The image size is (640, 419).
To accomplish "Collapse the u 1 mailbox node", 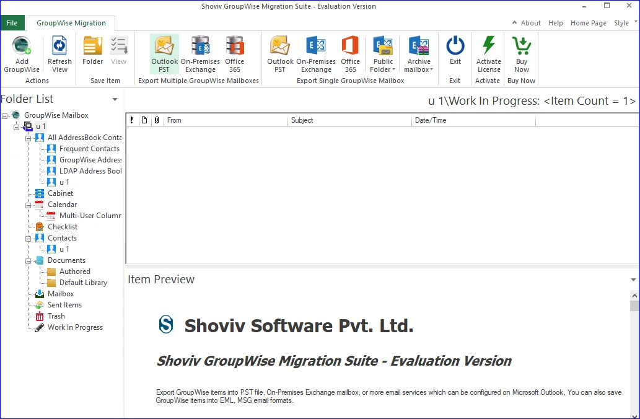I will point(16,127).
